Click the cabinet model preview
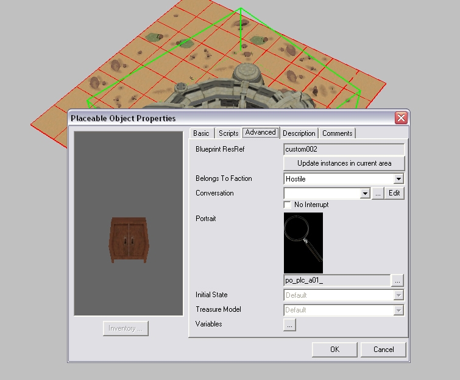460x380 pixels. tap(128, 239)
